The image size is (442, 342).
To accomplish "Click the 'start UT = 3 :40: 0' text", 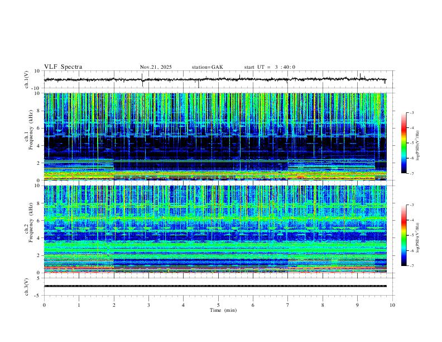I will [x=270, y=67].
